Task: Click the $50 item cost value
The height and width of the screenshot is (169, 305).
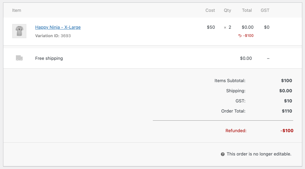Action: coord(211,27)
